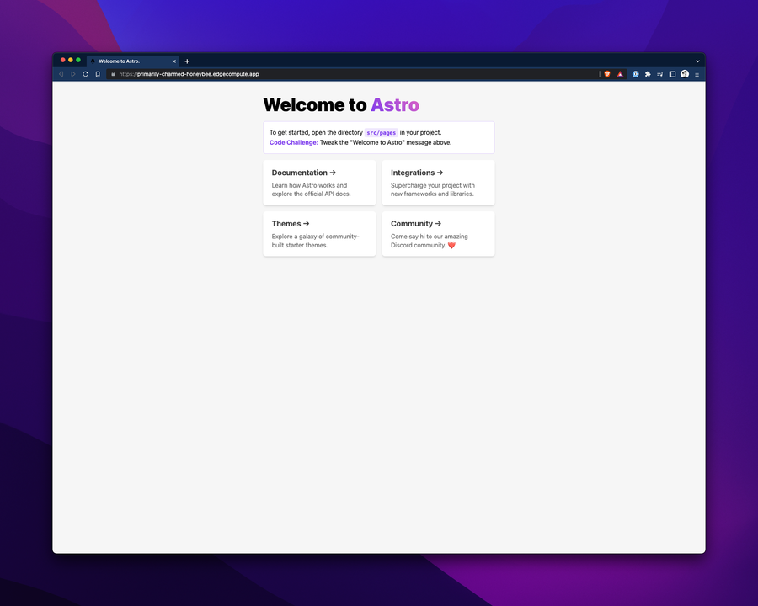Open the browser hamburger main menu
758x606 pixels.
(697, 74)
